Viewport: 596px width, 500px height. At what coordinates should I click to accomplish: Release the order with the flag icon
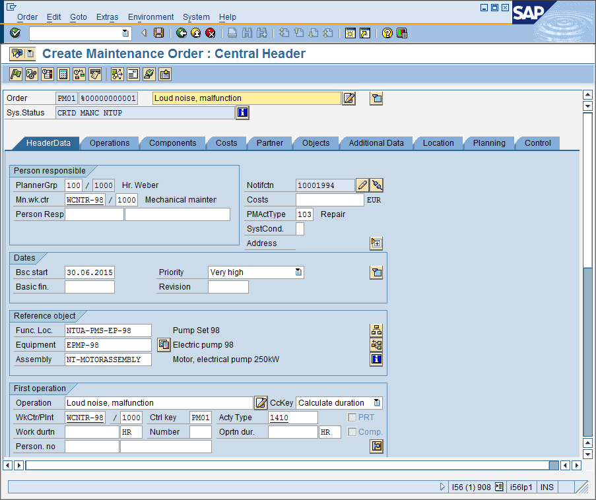coord(16,74)
